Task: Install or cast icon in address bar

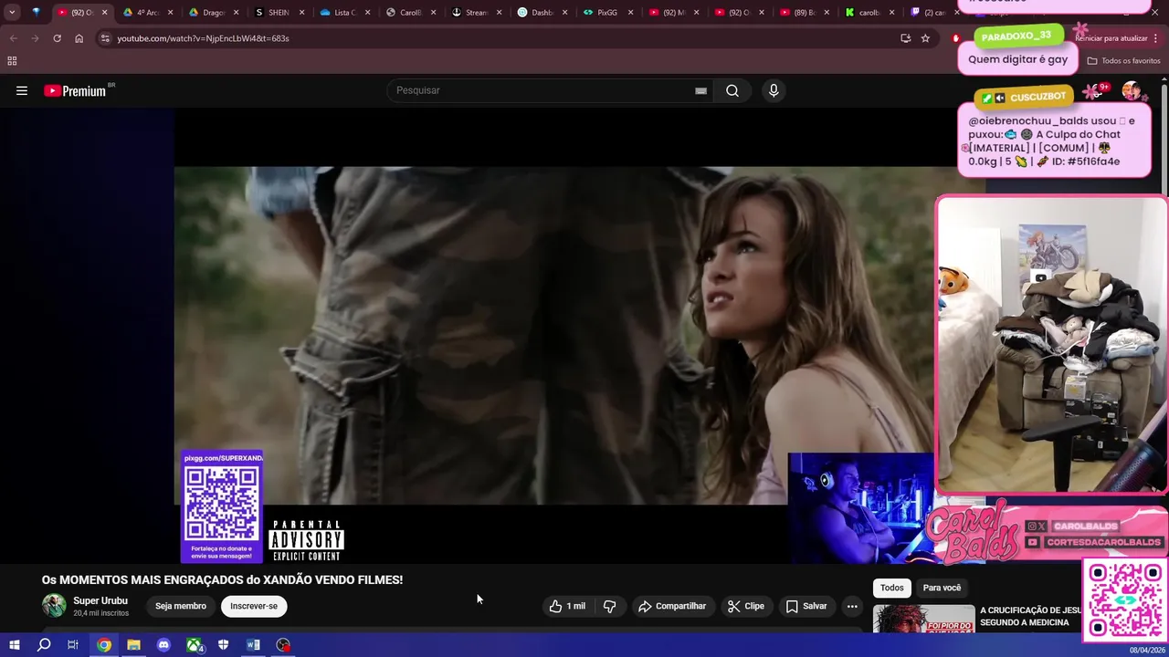Action: [x=905, y=38]
